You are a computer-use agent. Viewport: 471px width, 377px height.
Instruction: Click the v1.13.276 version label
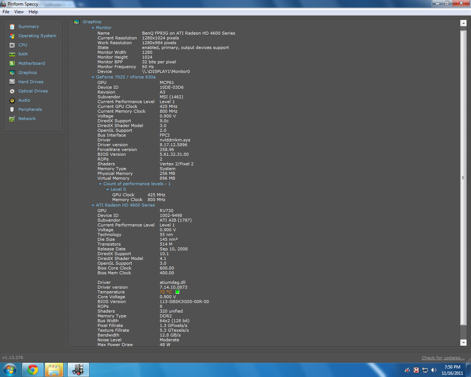[x=13, y=357]
